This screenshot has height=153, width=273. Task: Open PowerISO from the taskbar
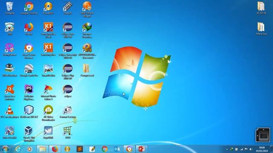pyautogui.click(x=67, y=149)
